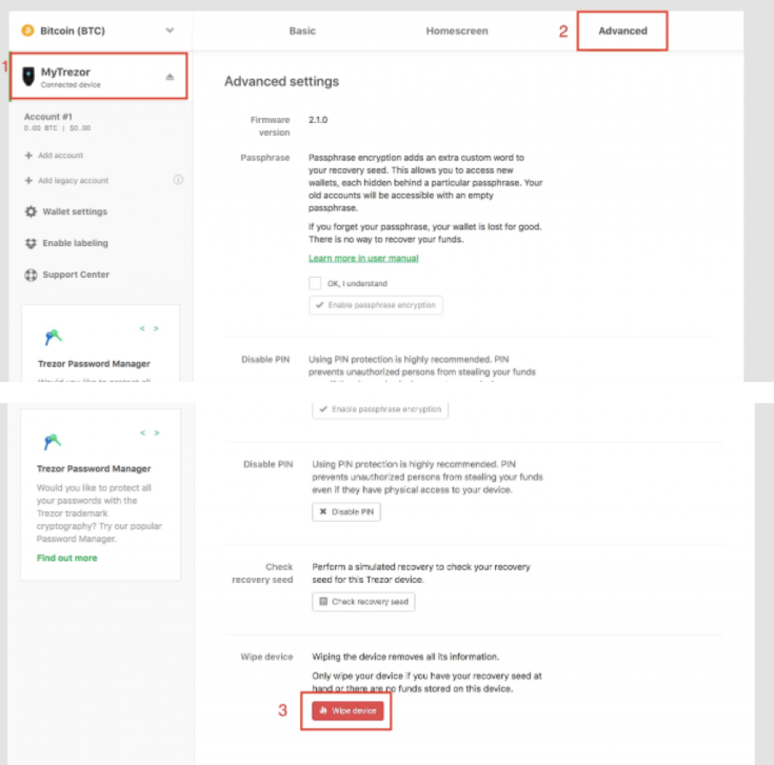Screen dimensions: 774x765
Task: Click the Connected device status text
Action: click(70, 85)
